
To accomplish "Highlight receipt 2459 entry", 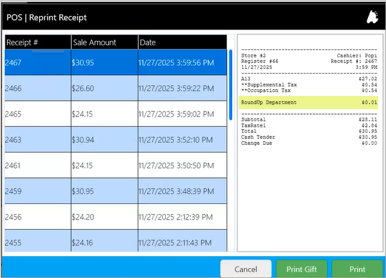I will coord(115,191).
